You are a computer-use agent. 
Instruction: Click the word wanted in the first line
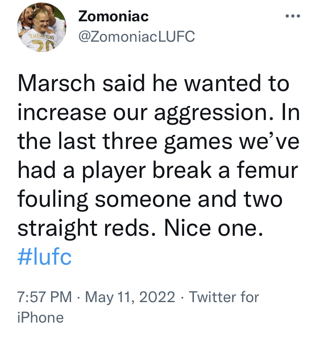[x=222, y=83]
